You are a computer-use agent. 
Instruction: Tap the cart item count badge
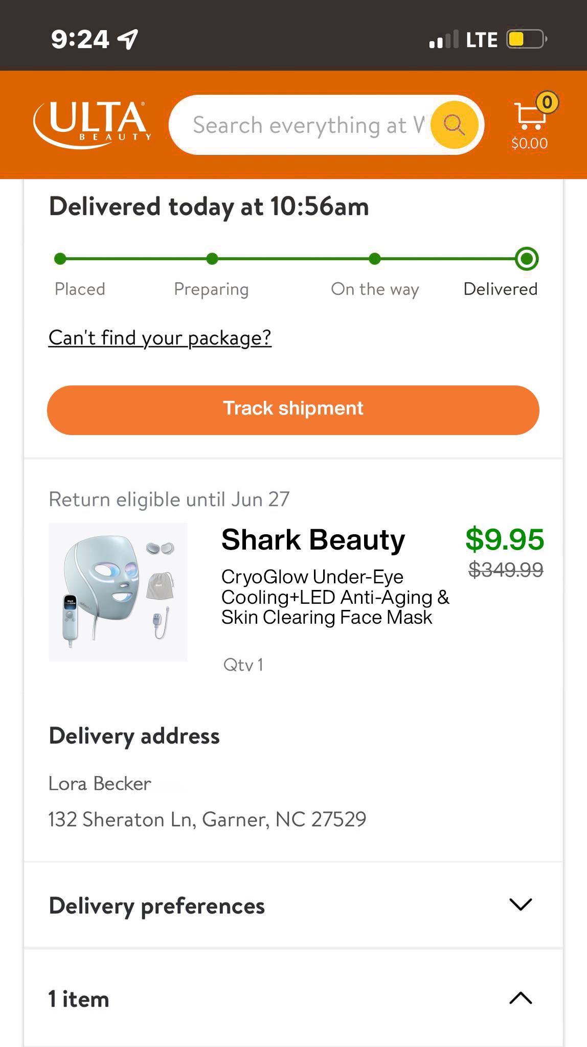coord(547,102)
